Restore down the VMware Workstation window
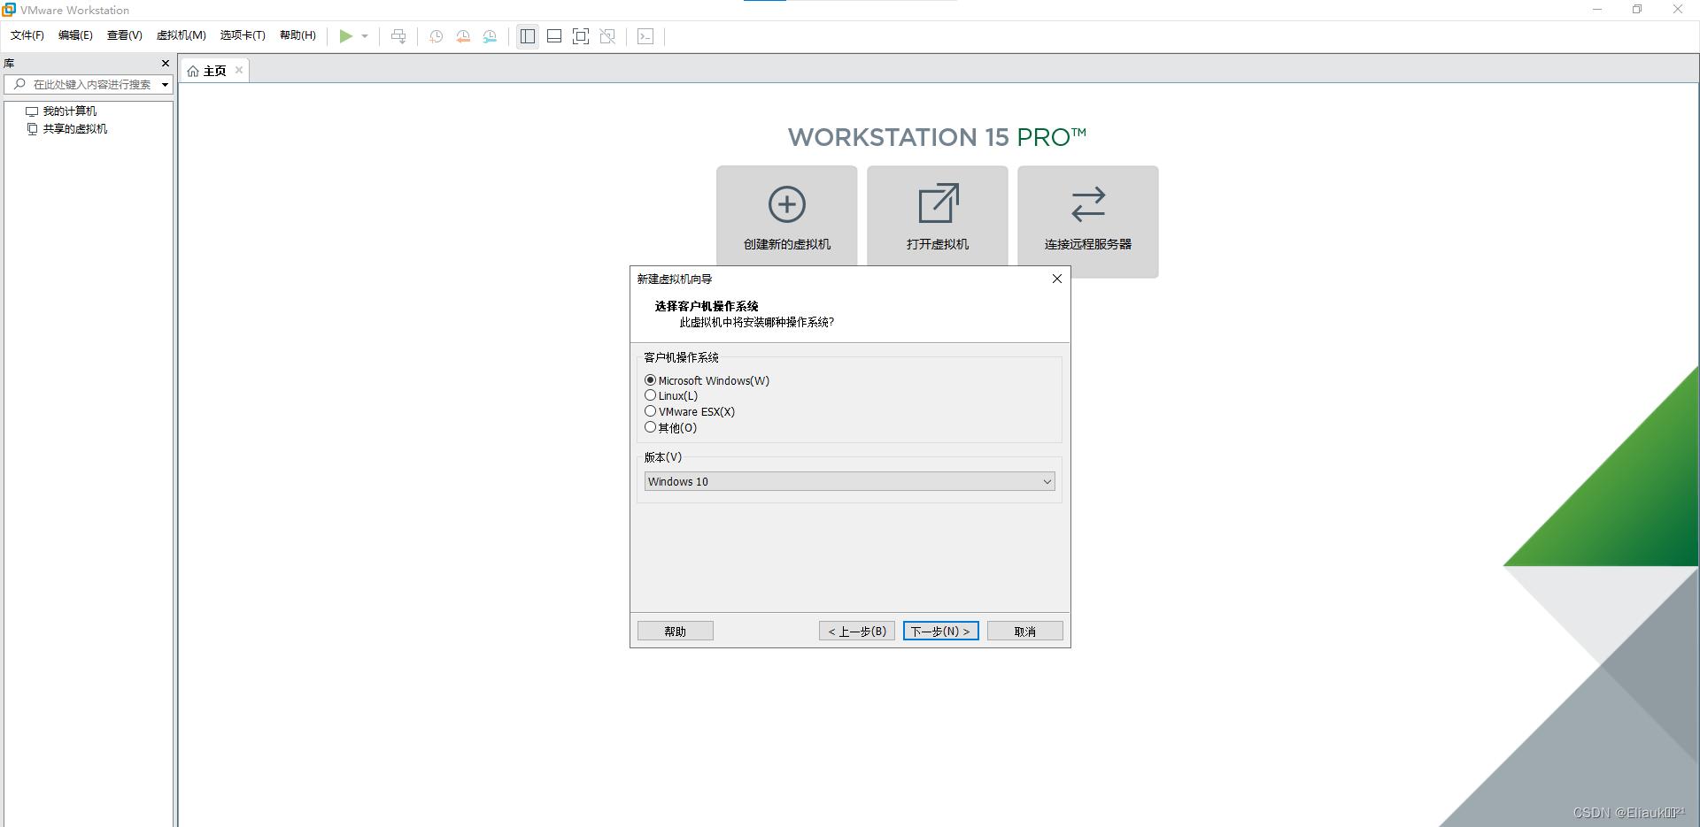The width and height of the screenshot is (1700, 827). coord(1637,10)
